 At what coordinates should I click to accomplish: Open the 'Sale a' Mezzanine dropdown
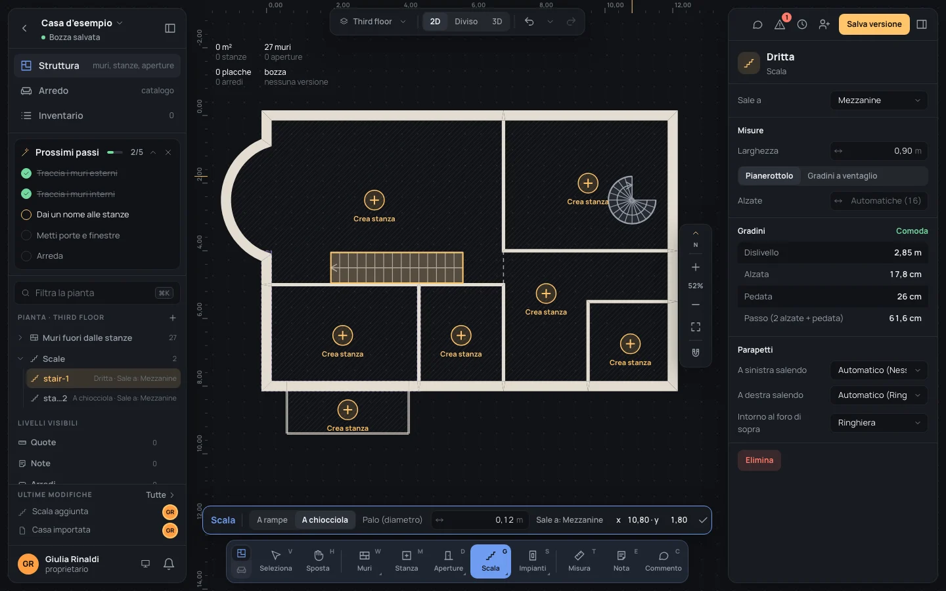coord(879,100)
